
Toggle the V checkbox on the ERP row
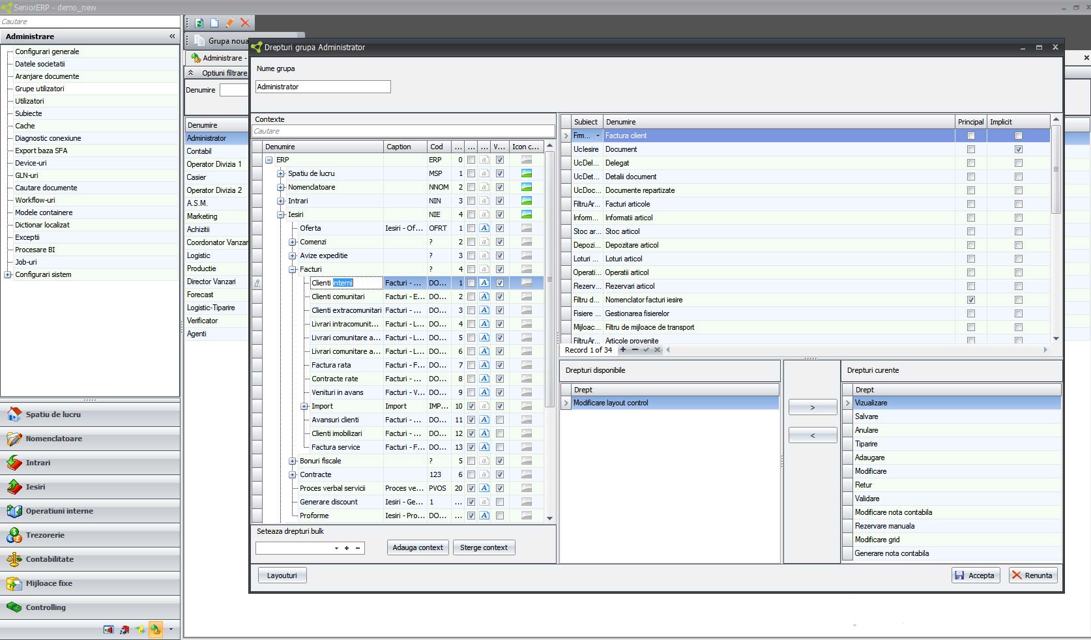click(x=500, y=160)
